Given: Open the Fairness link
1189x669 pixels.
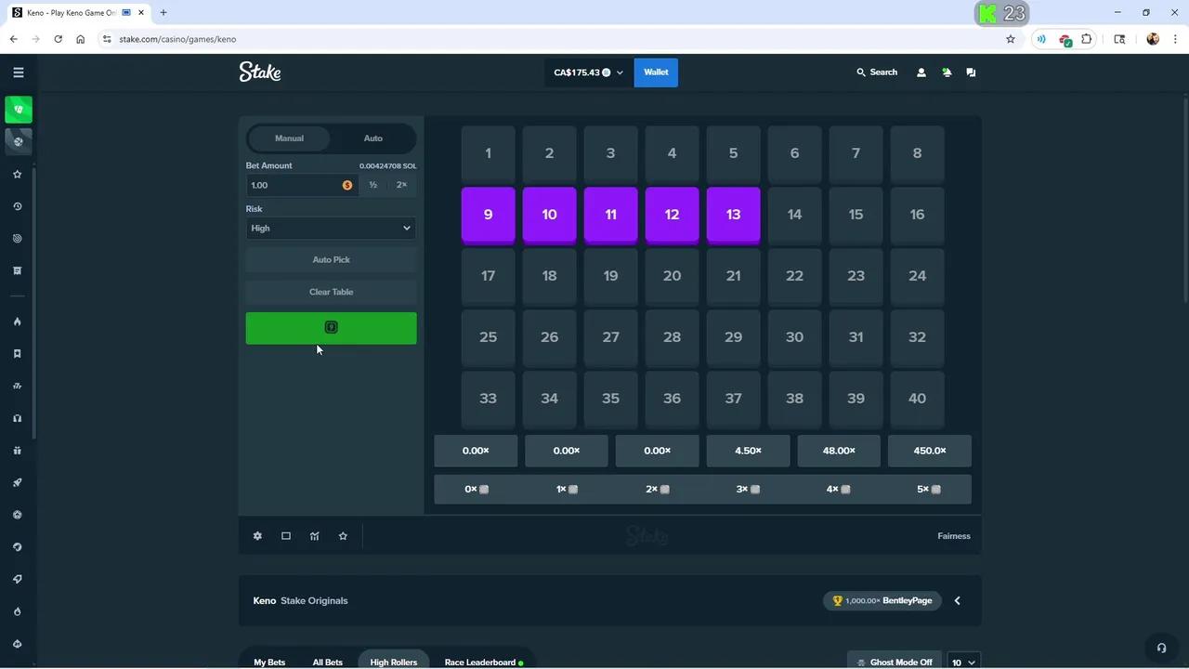Looking at the screenshot, I should [954, 536].
